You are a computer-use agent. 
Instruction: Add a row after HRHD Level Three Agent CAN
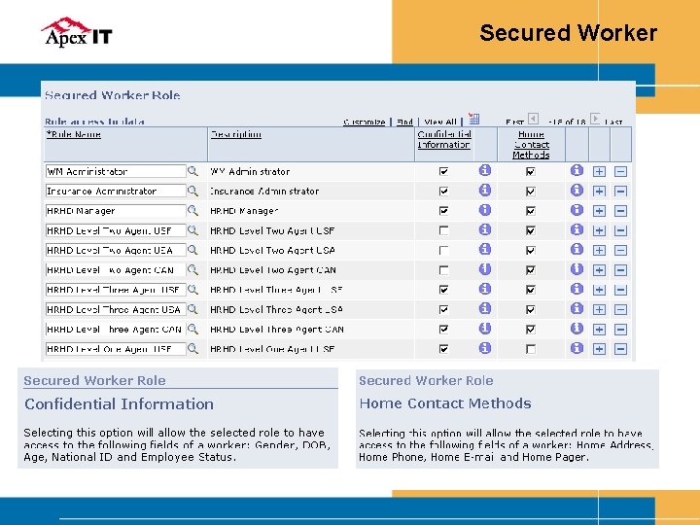pos(599,330)
